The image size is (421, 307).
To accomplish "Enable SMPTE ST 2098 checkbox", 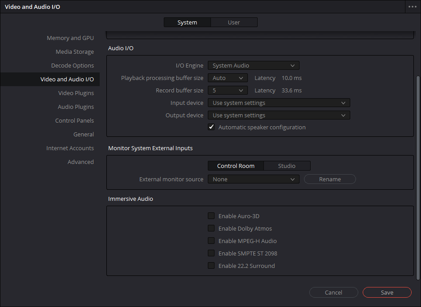I will point(211,253).
